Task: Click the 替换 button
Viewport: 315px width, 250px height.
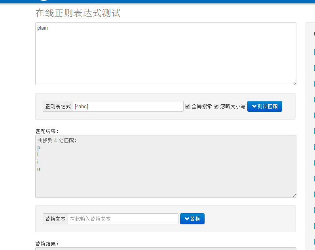Action: (x=192, y=219)
